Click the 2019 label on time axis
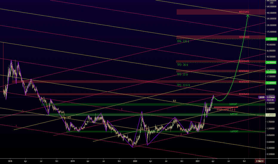The image size is (278, 164). pyautogui.click(x=72, y=161)
